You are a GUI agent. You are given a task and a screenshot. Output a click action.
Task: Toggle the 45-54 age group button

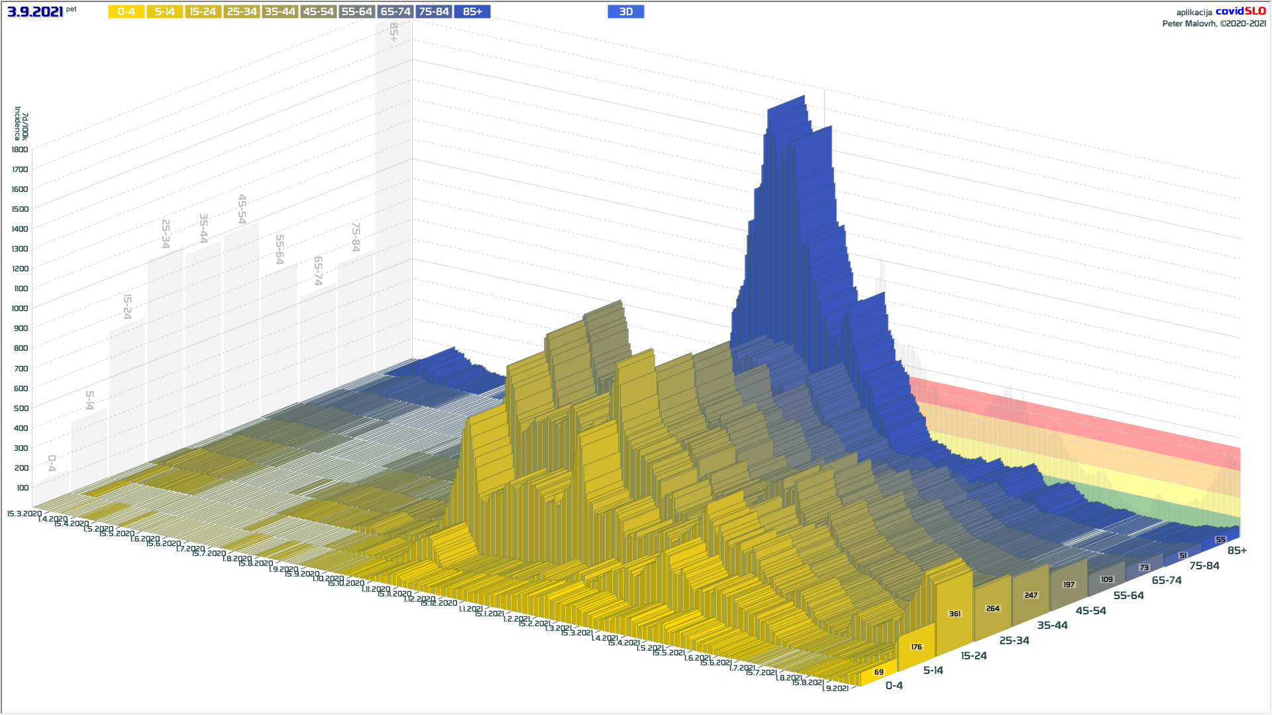click(x=318, y=12)
